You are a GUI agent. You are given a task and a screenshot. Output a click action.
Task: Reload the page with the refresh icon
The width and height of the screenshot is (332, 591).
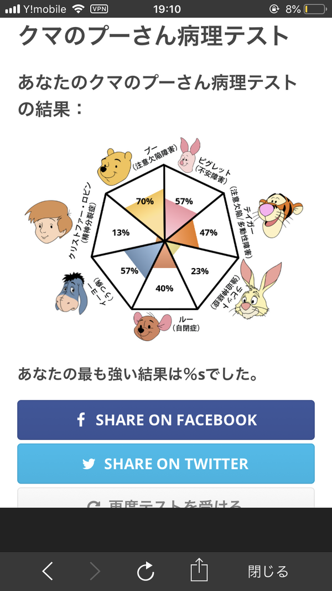click(146, 571)
